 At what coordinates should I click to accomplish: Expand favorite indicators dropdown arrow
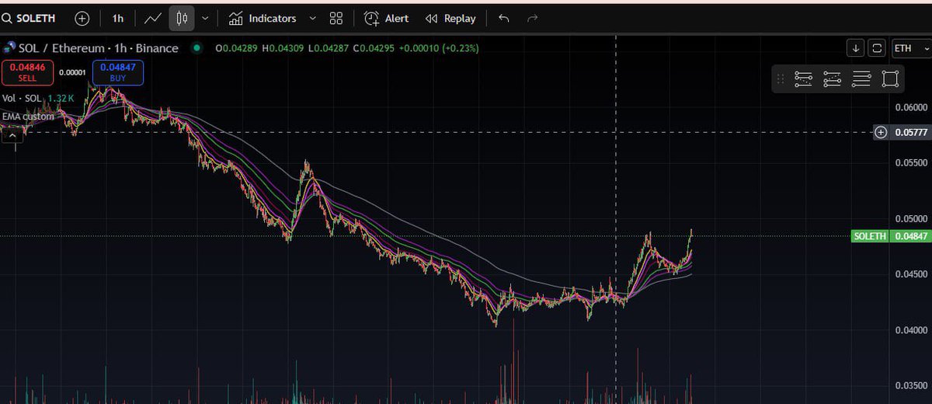(312, 18)
